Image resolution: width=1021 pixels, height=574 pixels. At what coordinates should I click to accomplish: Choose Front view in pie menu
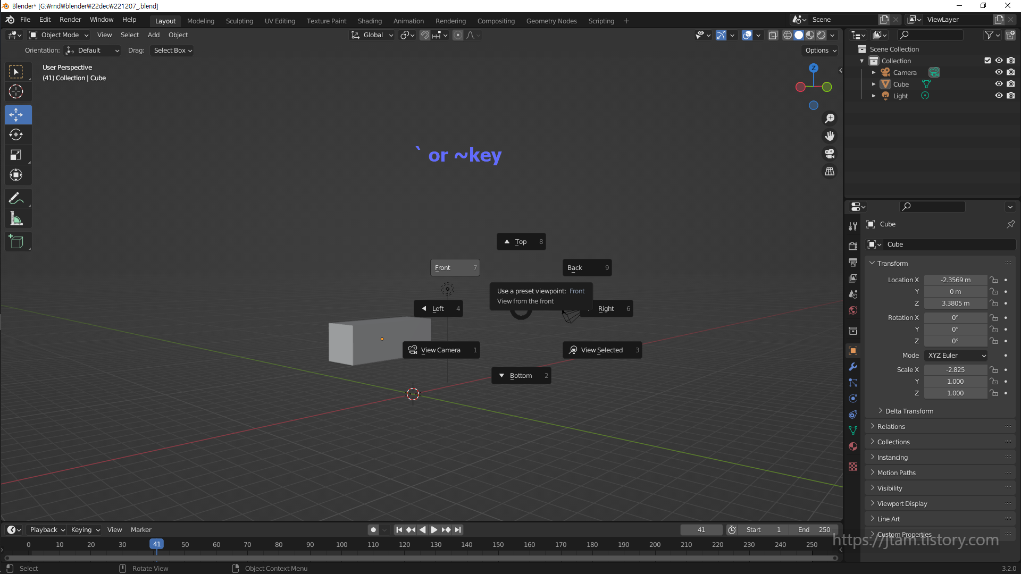tap(455, 268)
